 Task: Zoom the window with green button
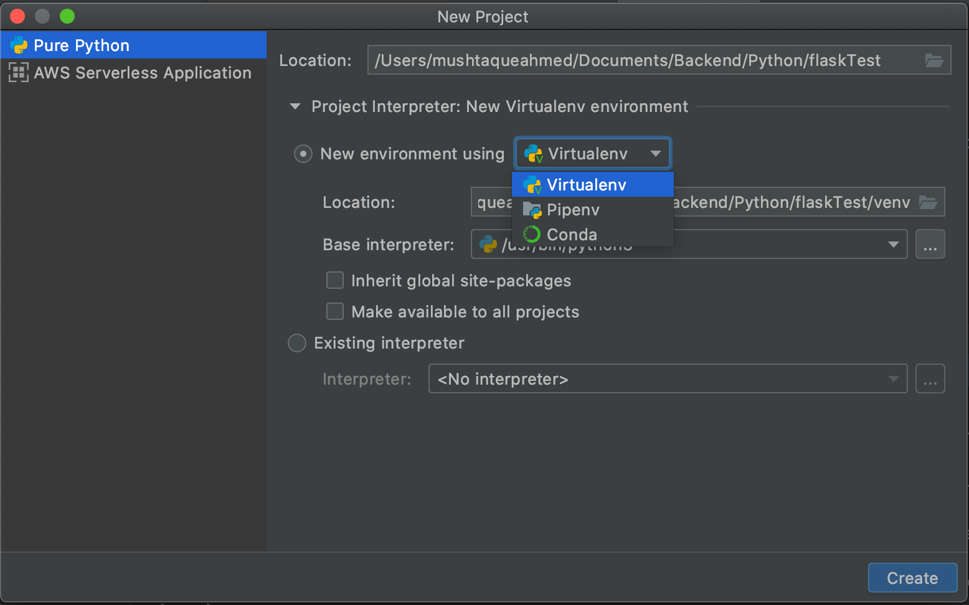(x=67, y=16)
